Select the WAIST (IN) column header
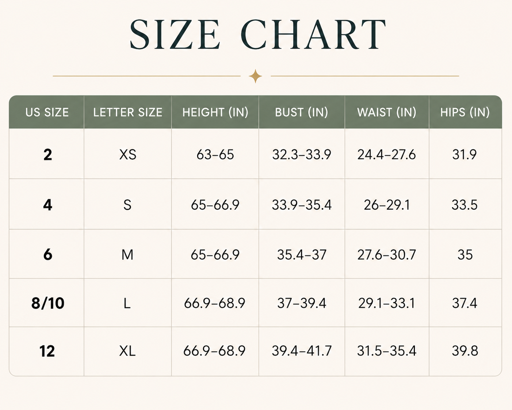The height and width of the screenshot is (410, 512). click(387, 112)
